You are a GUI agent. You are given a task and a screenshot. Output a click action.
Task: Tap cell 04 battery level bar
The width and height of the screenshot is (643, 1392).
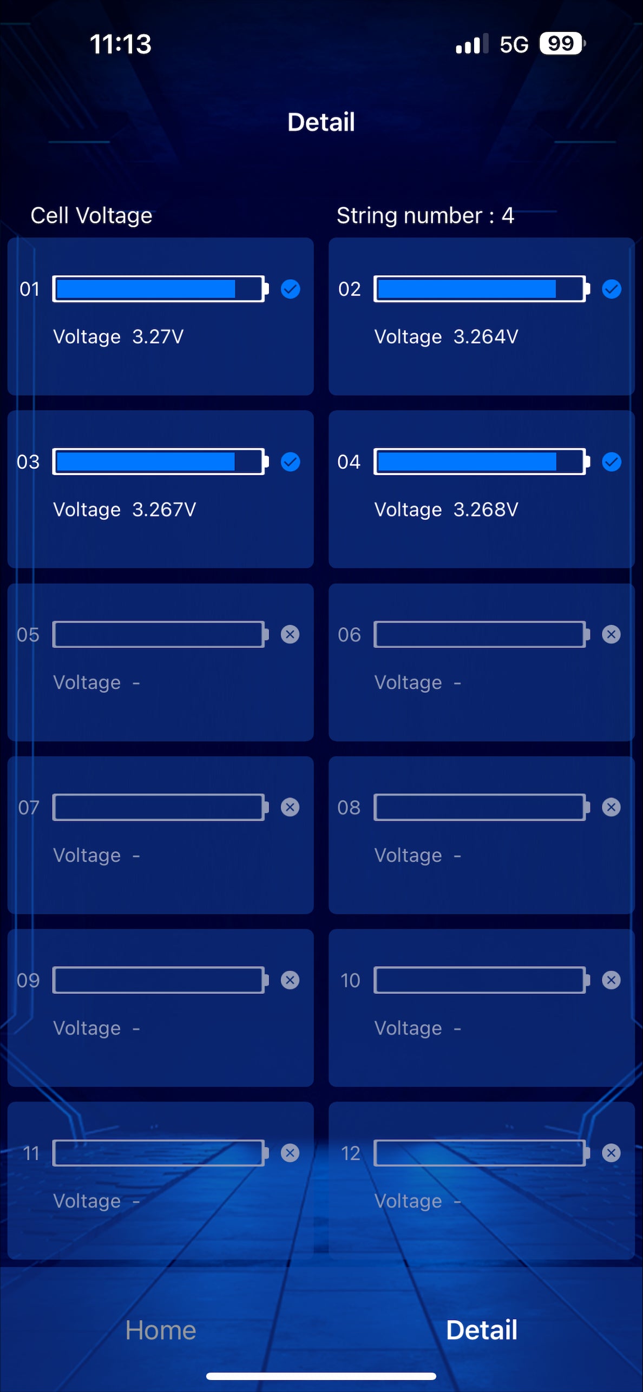pos(481,461)
